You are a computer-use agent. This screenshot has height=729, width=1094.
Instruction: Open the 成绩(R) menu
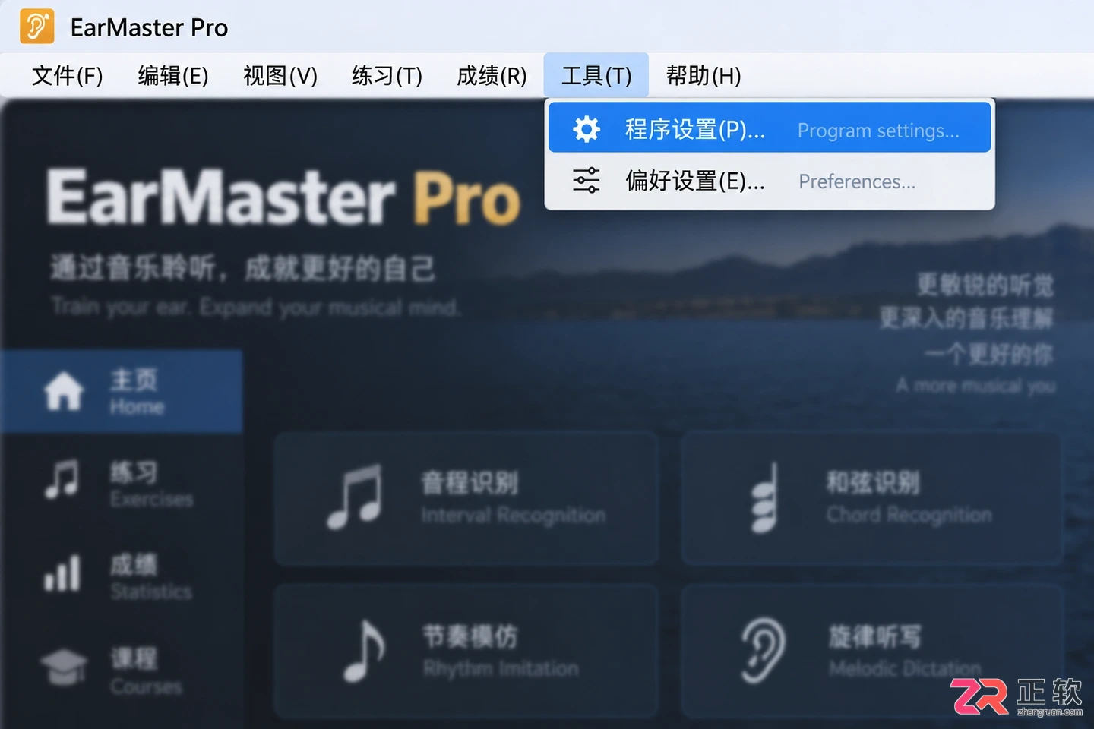click(492, 75)
